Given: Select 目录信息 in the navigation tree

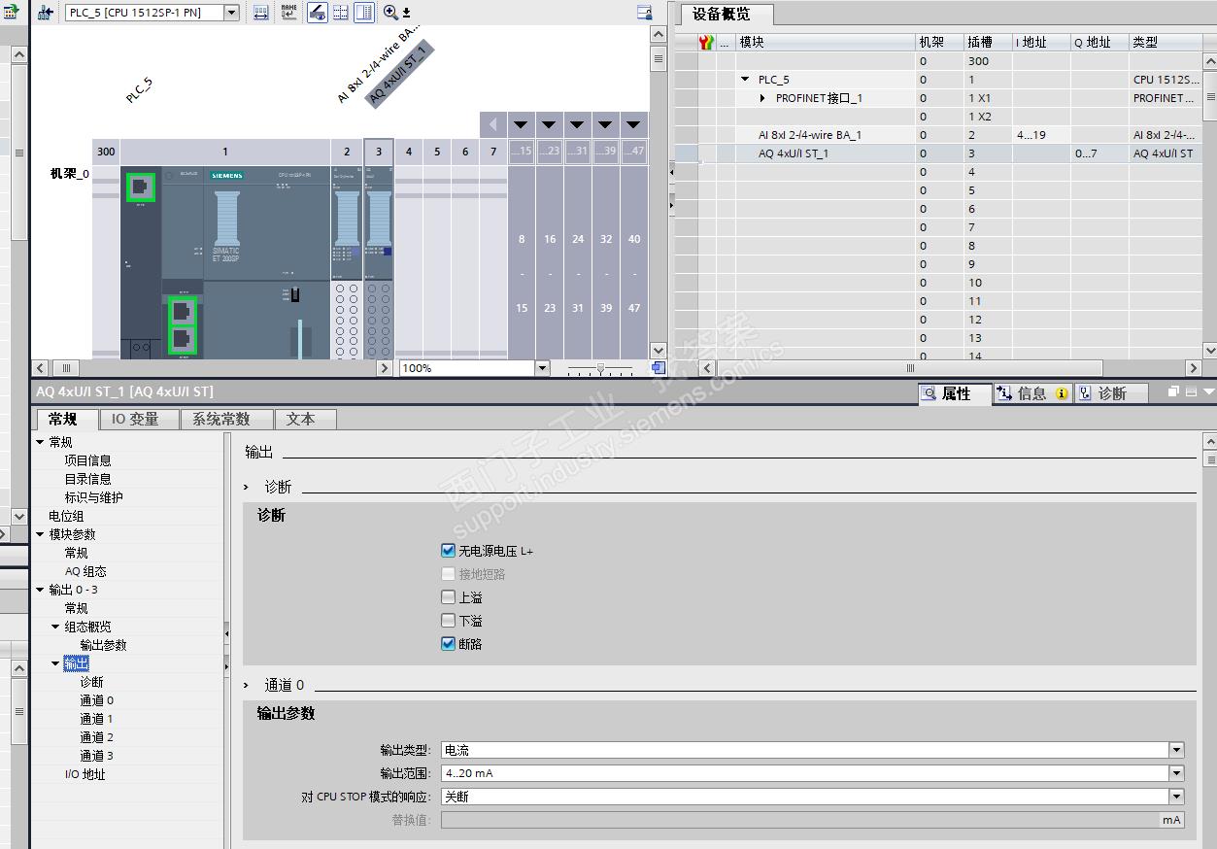Looking at the screenshot, I should pos(88,479).
